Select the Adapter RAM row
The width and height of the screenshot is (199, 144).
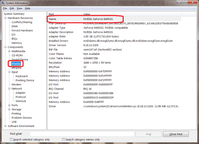tap(114, 37)
